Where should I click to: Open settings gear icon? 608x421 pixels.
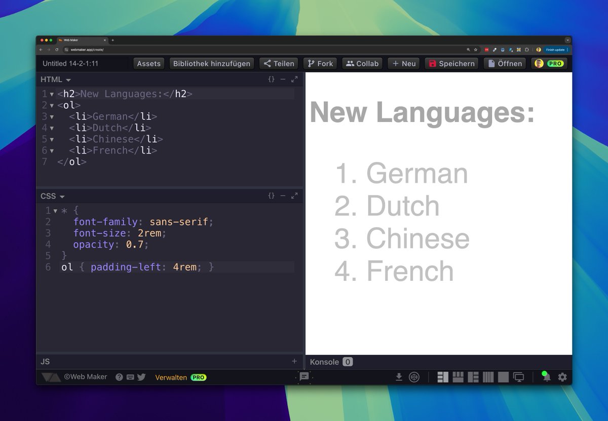click(562, 377)
